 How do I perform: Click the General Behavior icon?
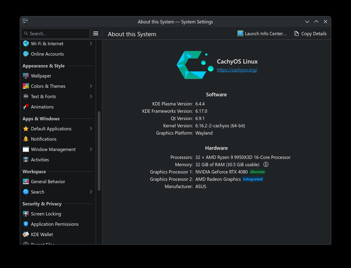tap(26, 182)
